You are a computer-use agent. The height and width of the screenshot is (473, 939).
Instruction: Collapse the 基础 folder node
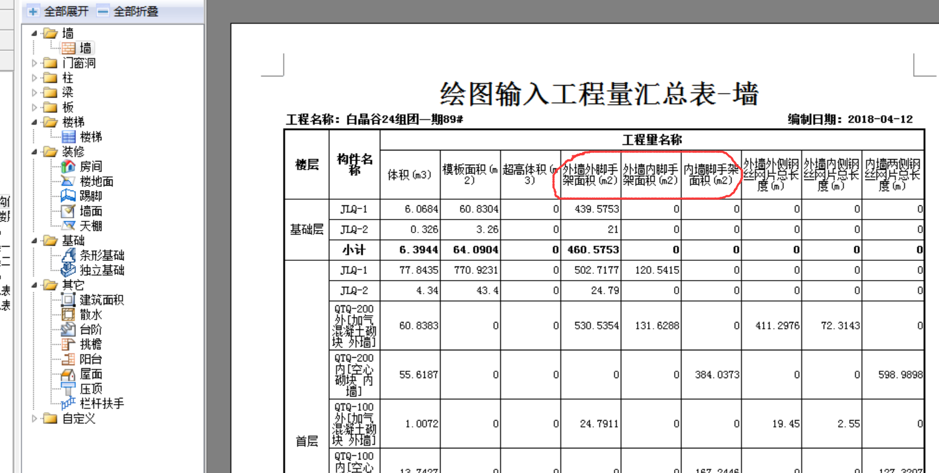[34, 241]
